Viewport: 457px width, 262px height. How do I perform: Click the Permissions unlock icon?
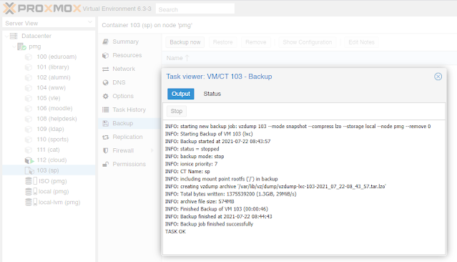[x=106, y=164]
